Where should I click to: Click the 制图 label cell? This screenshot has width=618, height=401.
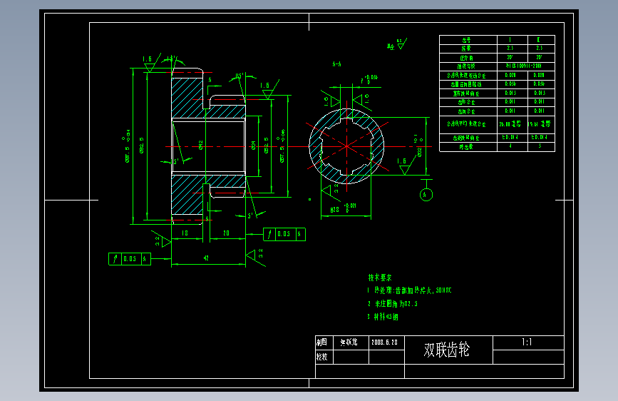(x=324, y=342)
